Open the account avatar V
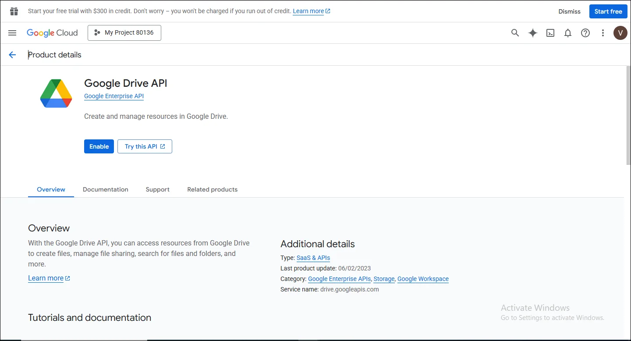Screen dimensions: 631x341 coord(620,33)
